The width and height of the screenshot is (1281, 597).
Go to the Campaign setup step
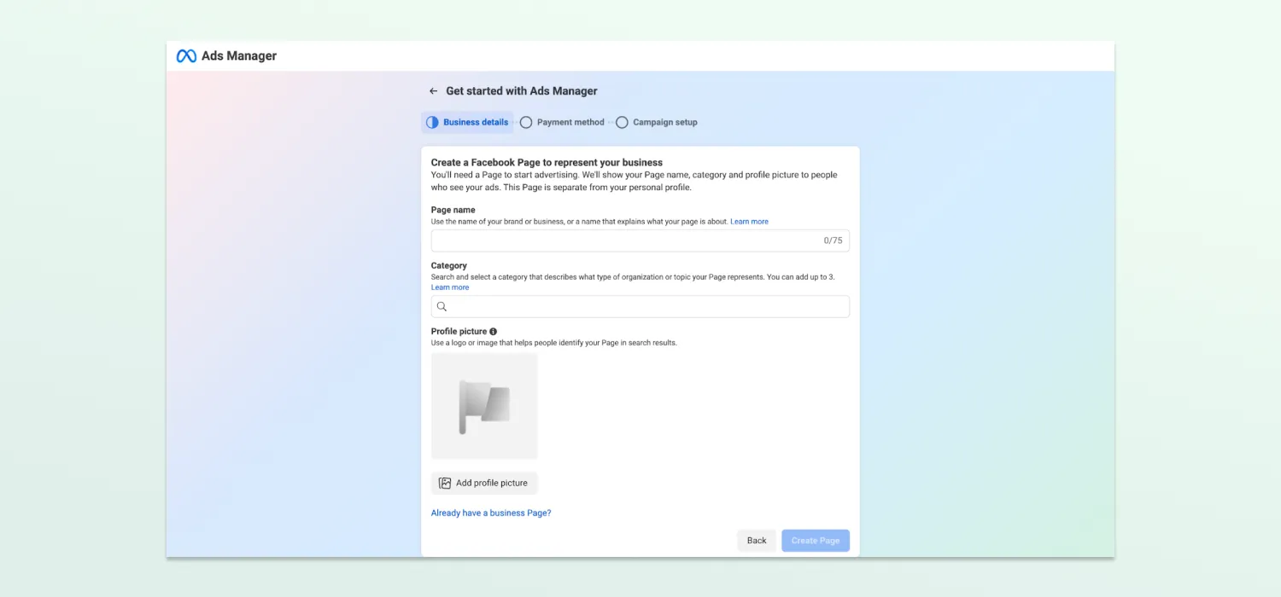[657, 122]
